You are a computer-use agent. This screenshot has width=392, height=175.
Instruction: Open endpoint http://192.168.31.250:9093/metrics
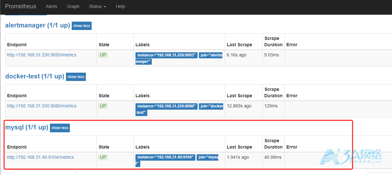(x=42, y=55)
